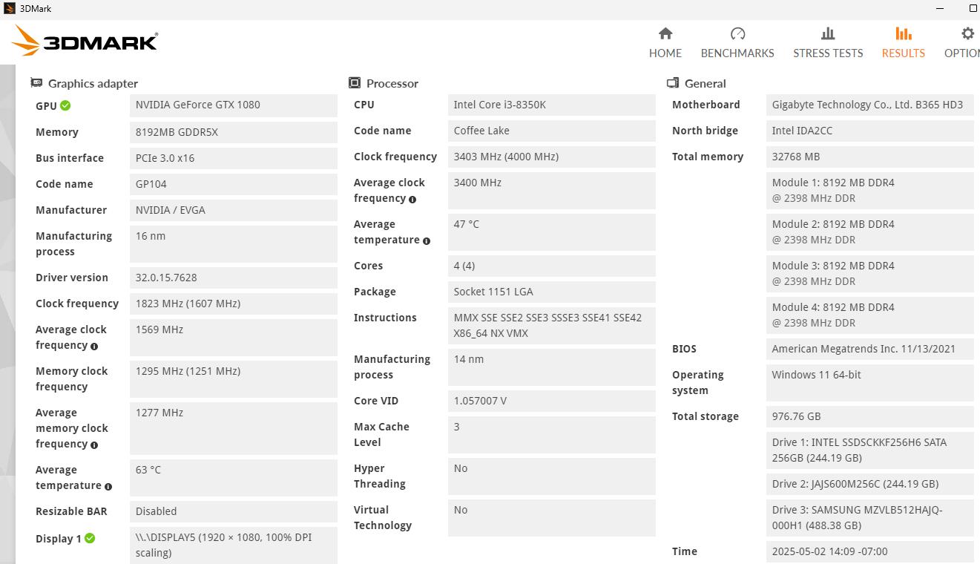Click info icon beside GPU average temperature
This screenshot has width=980, height=564.
coord(108,487)
